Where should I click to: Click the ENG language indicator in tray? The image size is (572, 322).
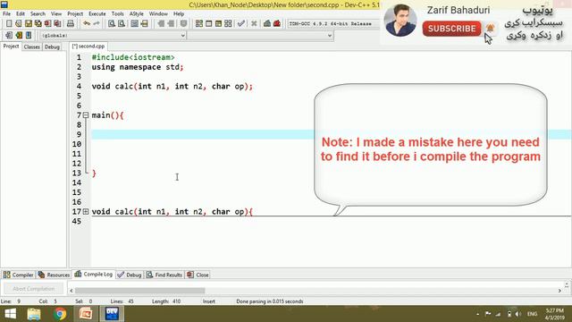click(x=533, y=314)
